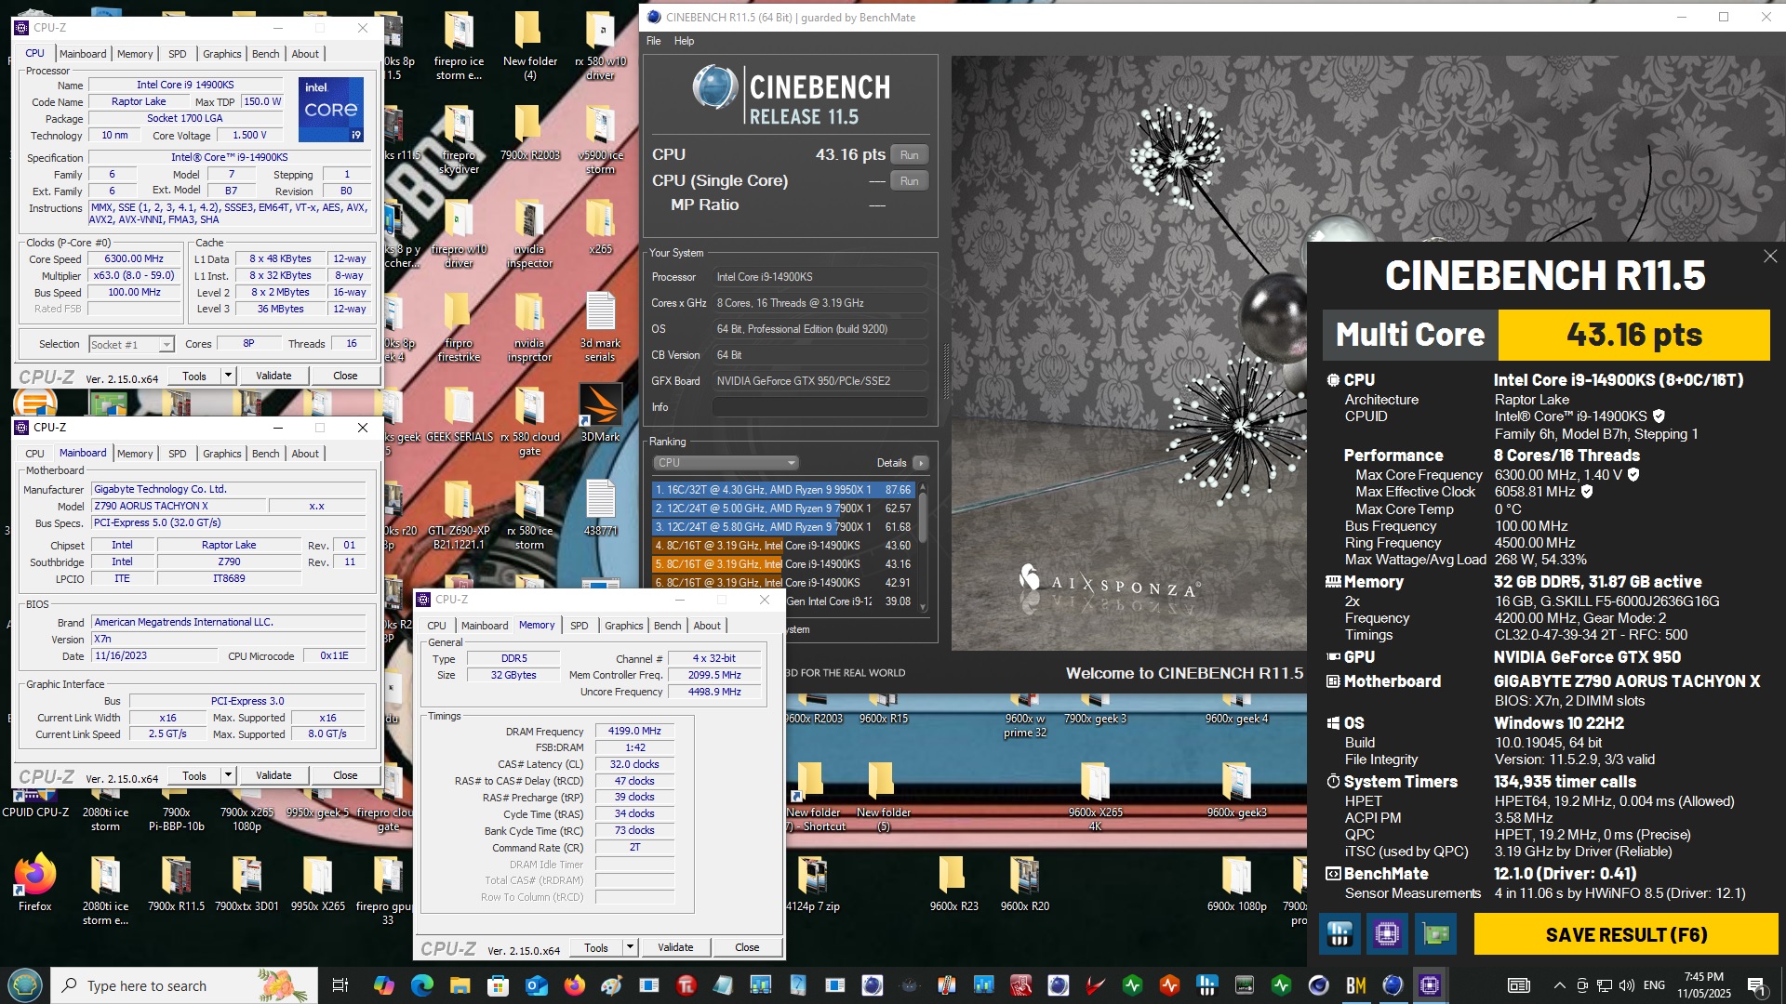Run the CPU (Single Core) test
The image size is (1786, 1004).
tap(910, 181)
